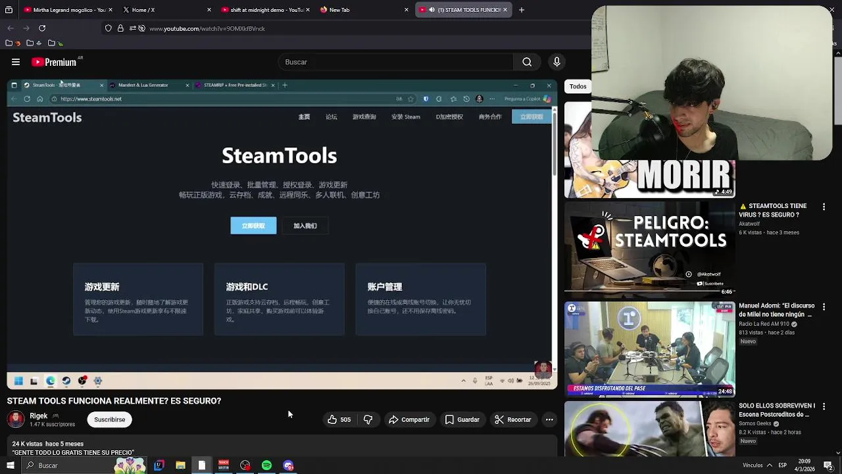This screenshot has height=474, width=842.
Task: Close the Home / X tab
Action: click(x=209, y=10)
